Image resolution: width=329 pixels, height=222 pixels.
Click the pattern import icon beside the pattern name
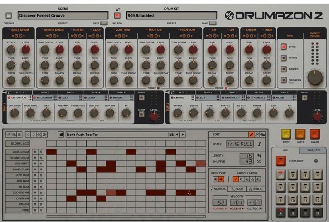(61, 135)
